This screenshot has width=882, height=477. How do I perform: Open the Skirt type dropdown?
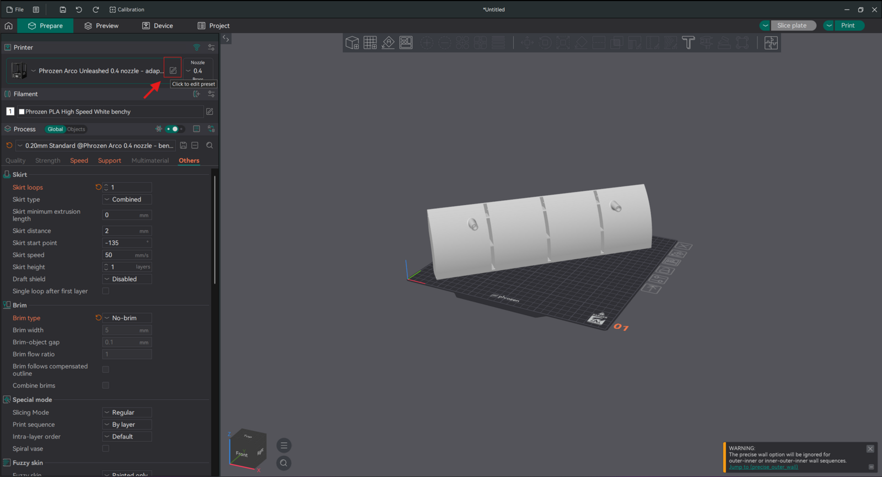pos(127,200)
